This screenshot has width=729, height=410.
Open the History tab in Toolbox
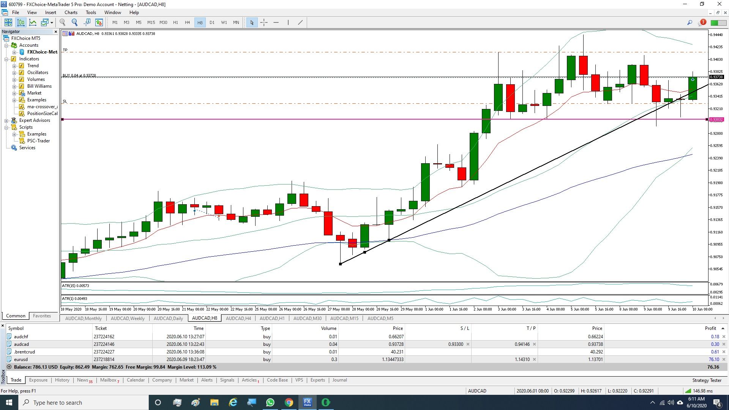(62, 380)
